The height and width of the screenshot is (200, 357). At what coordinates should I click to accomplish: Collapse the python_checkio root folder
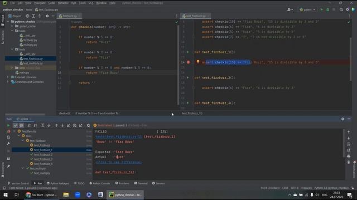[8, 22]
